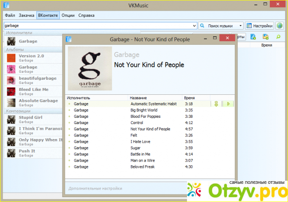This screenshot has width=288, height=202.
Task: Click the add music file icon
Action: [253, 37]
